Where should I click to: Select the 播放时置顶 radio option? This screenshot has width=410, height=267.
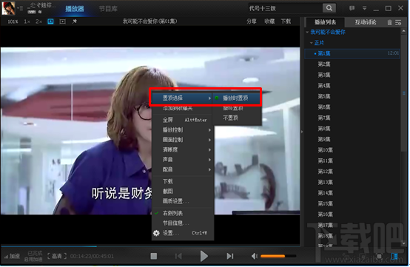[235, 98]
